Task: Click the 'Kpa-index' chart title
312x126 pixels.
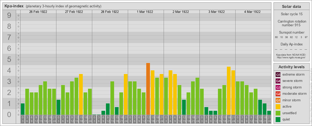Action: pyautogui.click(x=14, y=6)
